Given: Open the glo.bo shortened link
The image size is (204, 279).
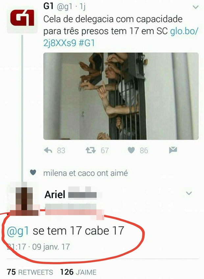Looking at the screenshot, I should pos(120,37).
